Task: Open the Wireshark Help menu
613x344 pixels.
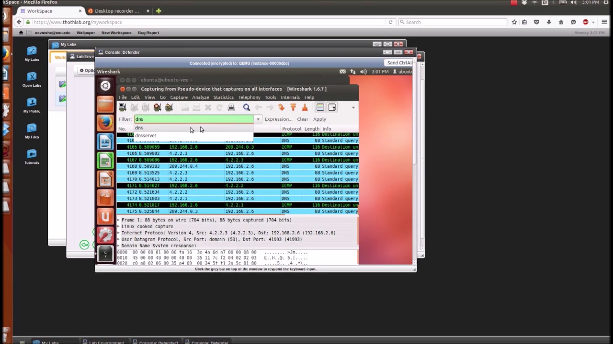Action: point(309,97)
